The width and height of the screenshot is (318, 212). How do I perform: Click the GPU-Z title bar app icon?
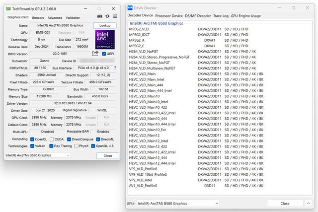pos(8,9)
